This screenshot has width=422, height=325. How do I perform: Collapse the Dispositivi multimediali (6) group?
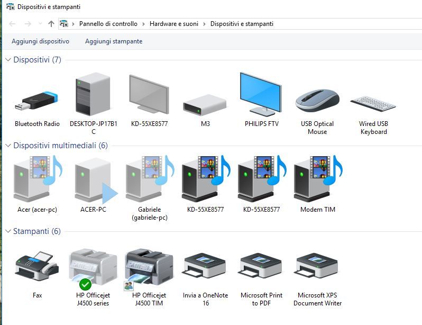tap(8, 146)
